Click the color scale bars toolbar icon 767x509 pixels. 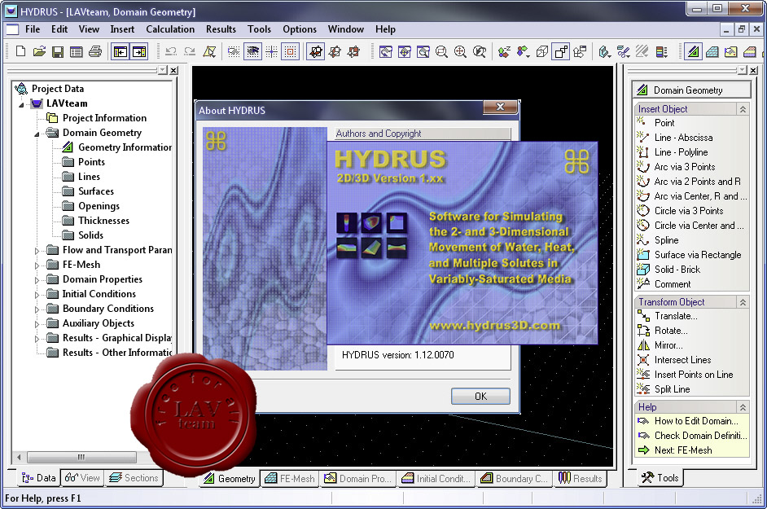[x=661, y=51]
